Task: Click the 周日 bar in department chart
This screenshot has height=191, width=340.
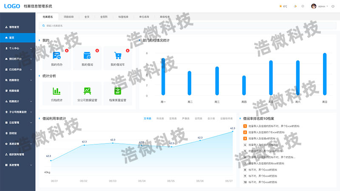Action: [x=325, y=74]
